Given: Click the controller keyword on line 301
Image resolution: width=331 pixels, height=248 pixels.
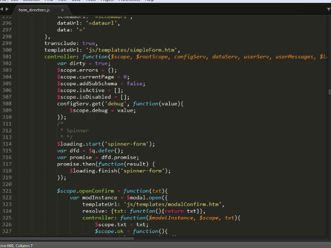Looking at the screenshot, I should tap(58, 57).
